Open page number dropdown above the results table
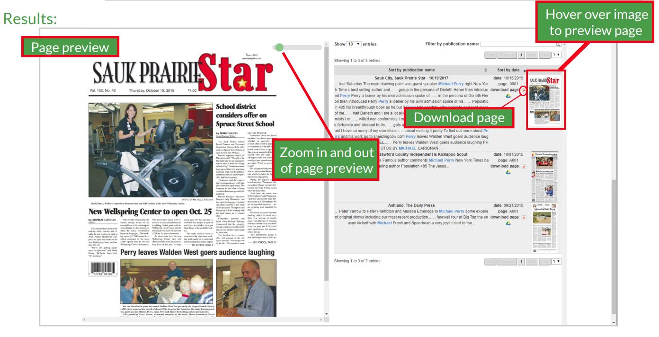659x337 pixels. click(x=557, y=55)
